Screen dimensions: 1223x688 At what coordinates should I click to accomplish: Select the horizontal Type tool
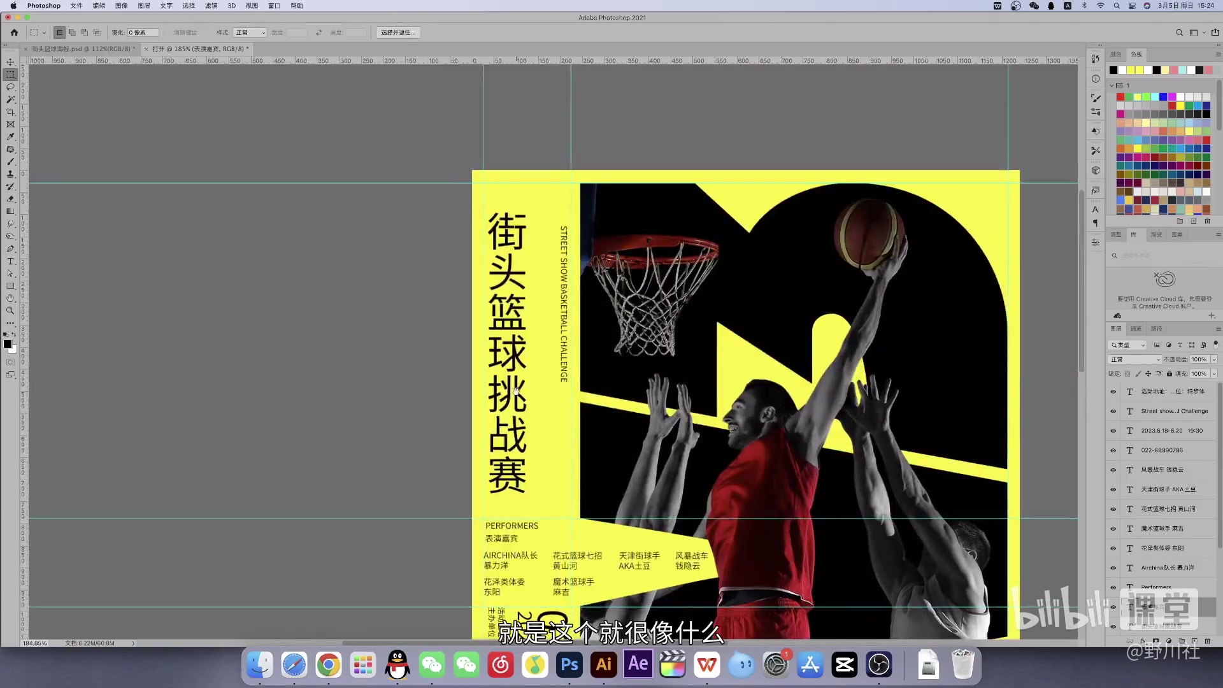(10, 261)
